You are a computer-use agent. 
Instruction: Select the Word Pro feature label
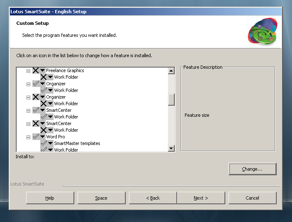(x=56, y=137)
